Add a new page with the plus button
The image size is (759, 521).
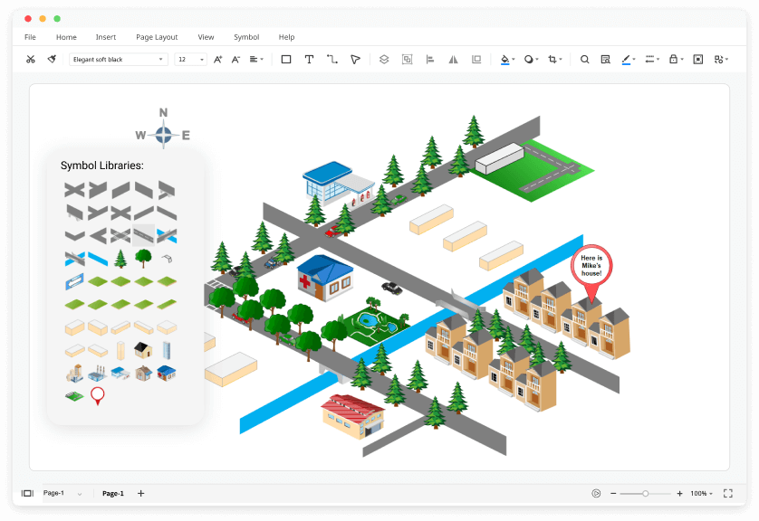(x=140, y=494)
